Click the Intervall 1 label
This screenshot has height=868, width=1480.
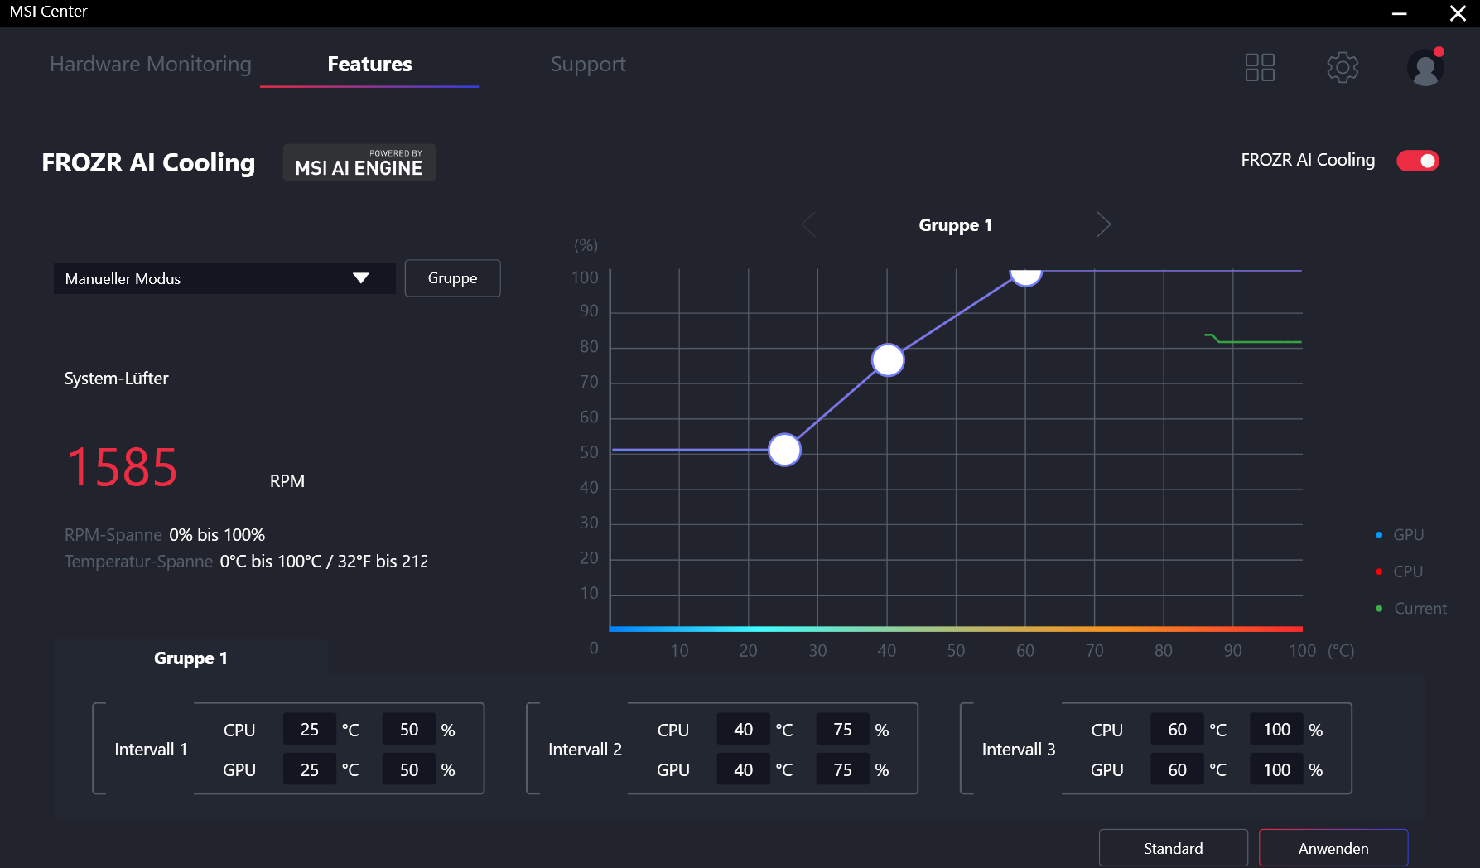click(x=151, y=750)
